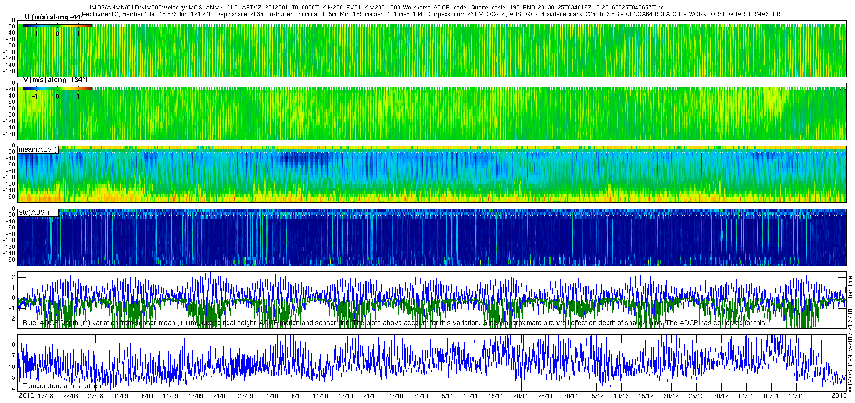The width and height of the screenshot is (855, 403).
Task: Click the '25/12' date tick
Action: pyautogui.click(x=696, y=396)
